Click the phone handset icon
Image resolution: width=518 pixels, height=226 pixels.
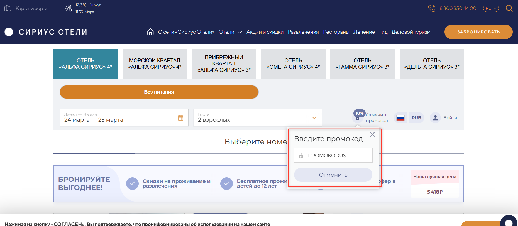[432, 8]
